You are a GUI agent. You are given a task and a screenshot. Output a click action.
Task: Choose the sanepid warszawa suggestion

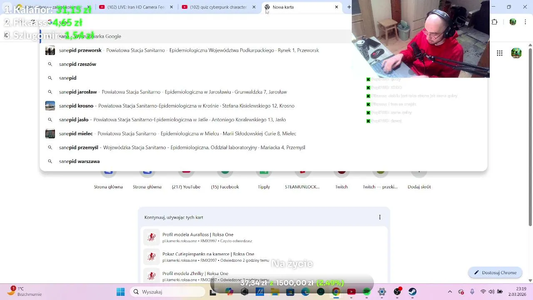263,161
